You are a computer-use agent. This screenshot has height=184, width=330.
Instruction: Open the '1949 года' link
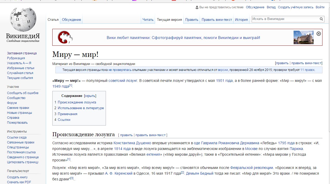61,86
